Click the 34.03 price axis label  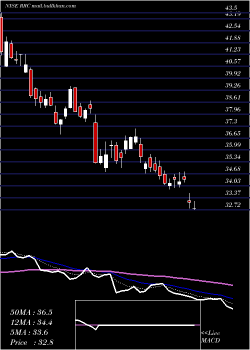[x=233, y=180]
